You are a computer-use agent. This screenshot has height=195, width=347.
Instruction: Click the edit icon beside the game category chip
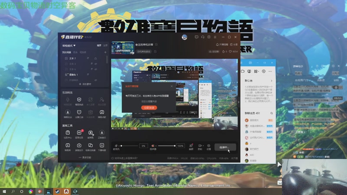click(x=155, y=52)
